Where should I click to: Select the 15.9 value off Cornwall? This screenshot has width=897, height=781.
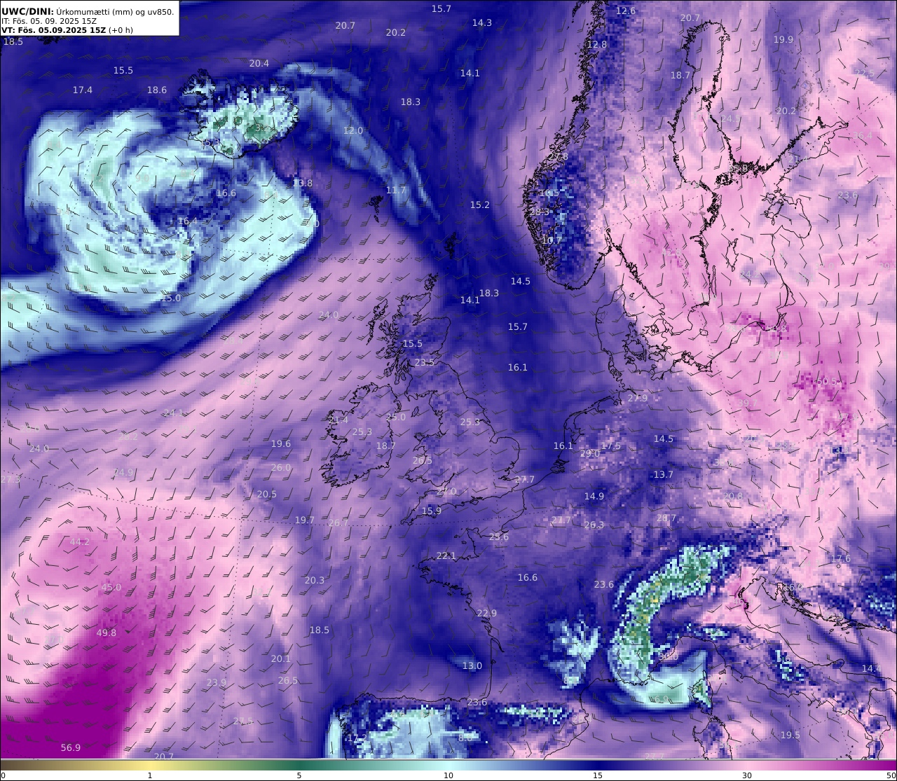(432, 511)
